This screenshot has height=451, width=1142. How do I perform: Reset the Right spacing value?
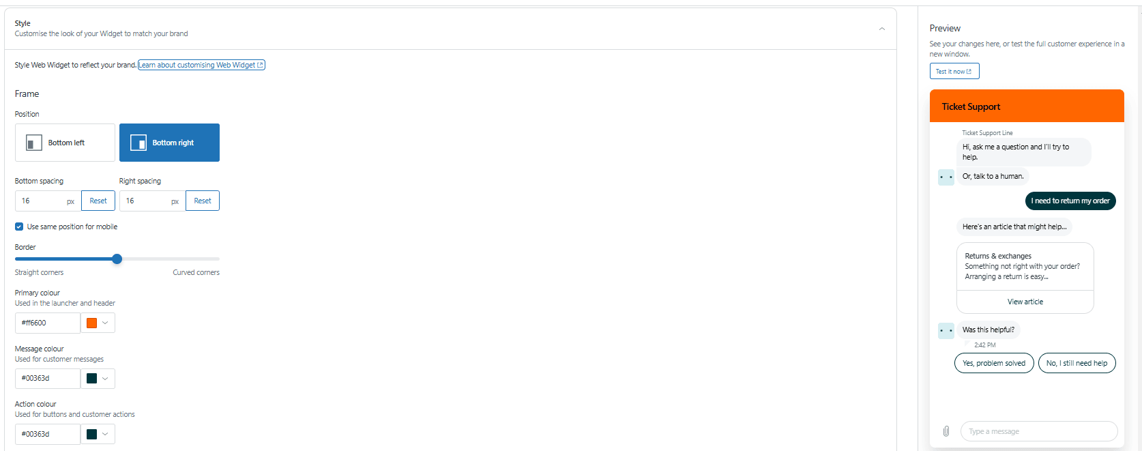[x=203, y=201]
